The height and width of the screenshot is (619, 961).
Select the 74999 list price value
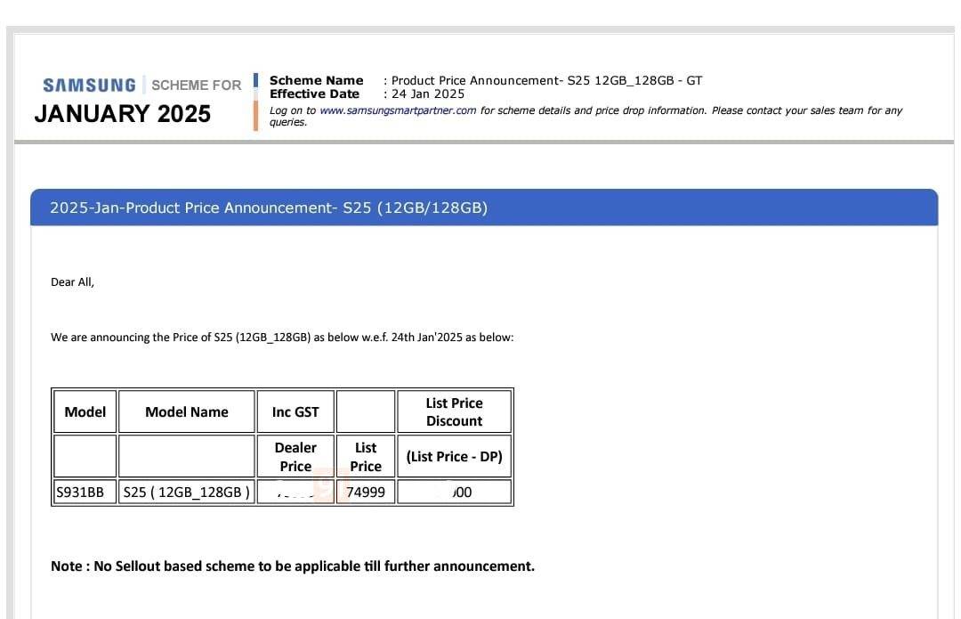[x=366, y=492]
